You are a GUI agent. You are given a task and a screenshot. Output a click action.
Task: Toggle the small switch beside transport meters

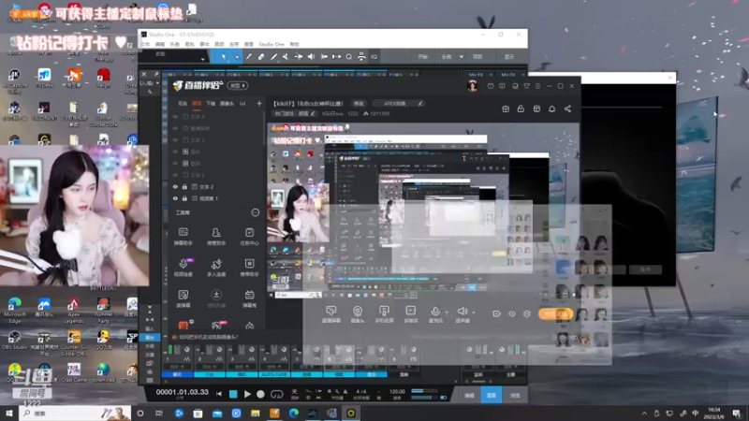(x=443, y=397)
